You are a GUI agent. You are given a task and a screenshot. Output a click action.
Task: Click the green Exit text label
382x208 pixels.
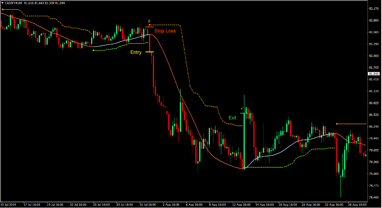232,118
